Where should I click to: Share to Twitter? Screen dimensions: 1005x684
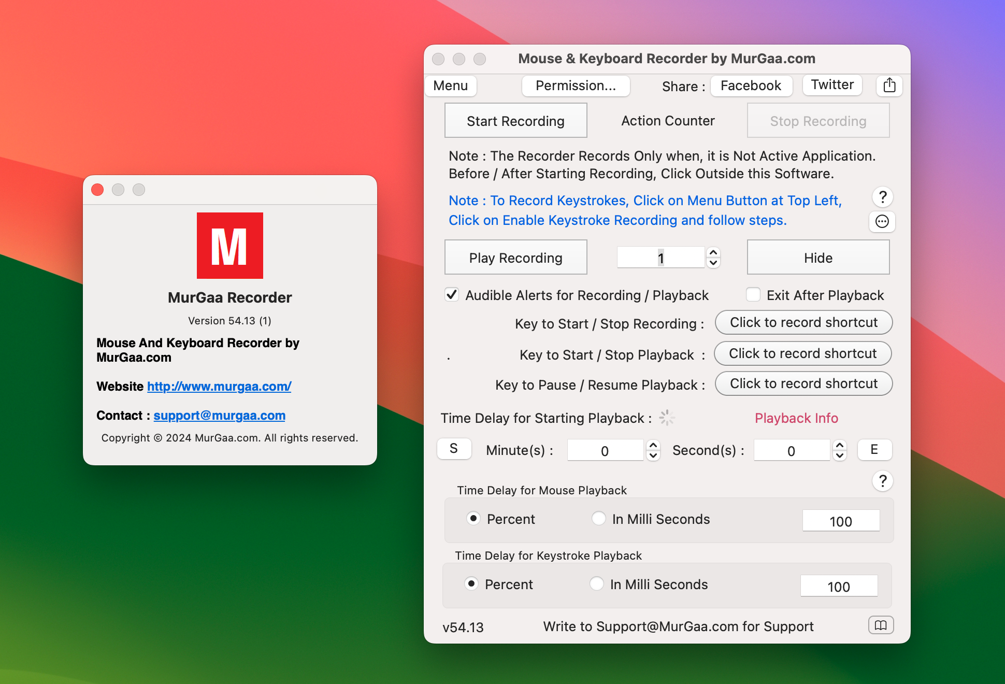pyautogui.click(x=832, y=85)
